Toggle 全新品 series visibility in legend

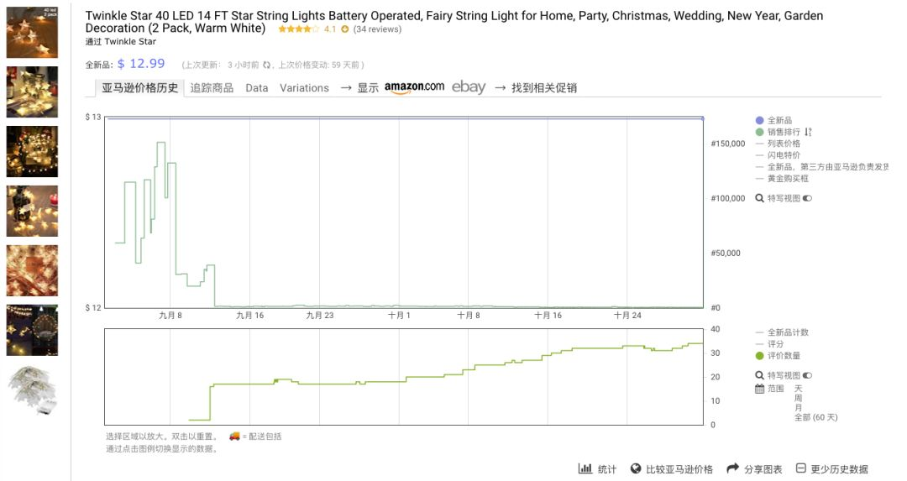(774, 120)
